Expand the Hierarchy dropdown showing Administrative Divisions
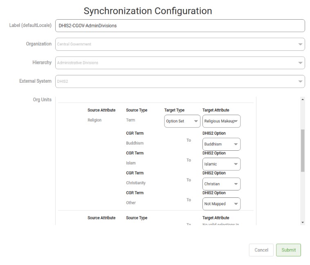Screen dimensions: 310x265 tap(180, 63)
